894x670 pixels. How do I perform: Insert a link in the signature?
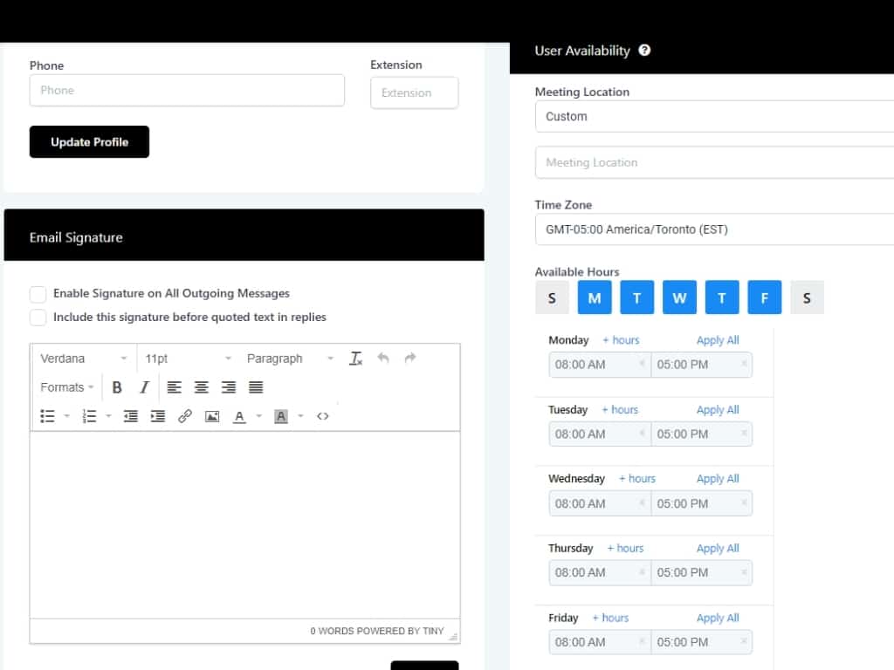point(184,416)
